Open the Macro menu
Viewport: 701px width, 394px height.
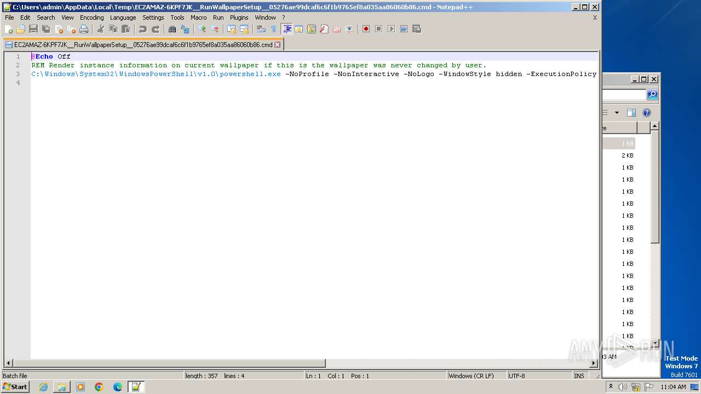coord(199,18)
